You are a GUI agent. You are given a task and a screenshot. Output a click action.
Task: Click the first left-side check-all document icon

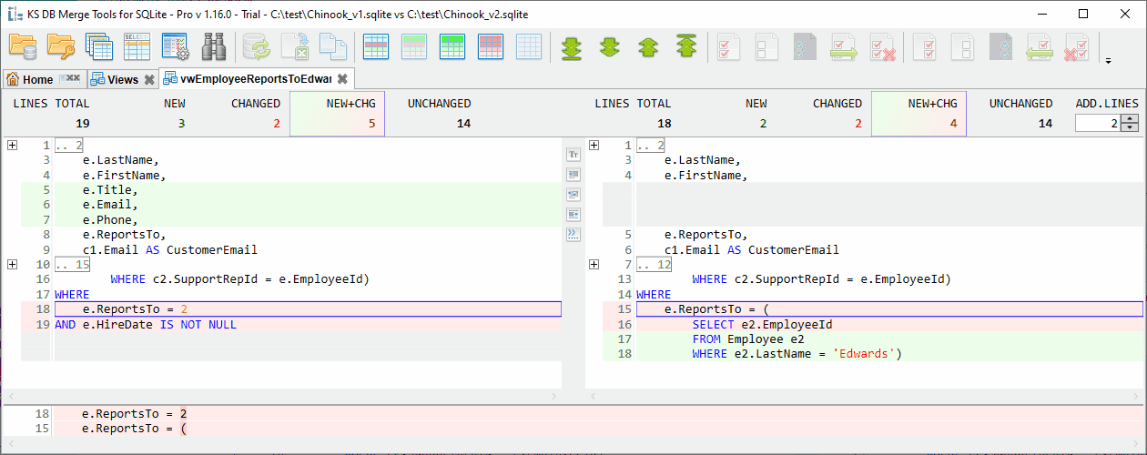[729, 46]
